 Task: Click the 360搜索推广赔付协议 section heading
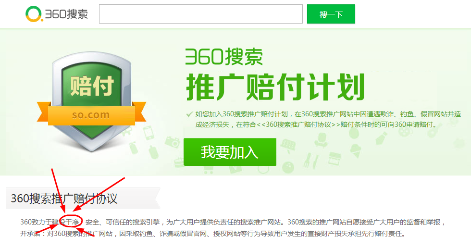(64, 198)
